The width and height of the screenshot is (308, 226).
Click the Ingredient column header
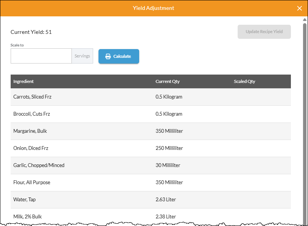(23, 81)
